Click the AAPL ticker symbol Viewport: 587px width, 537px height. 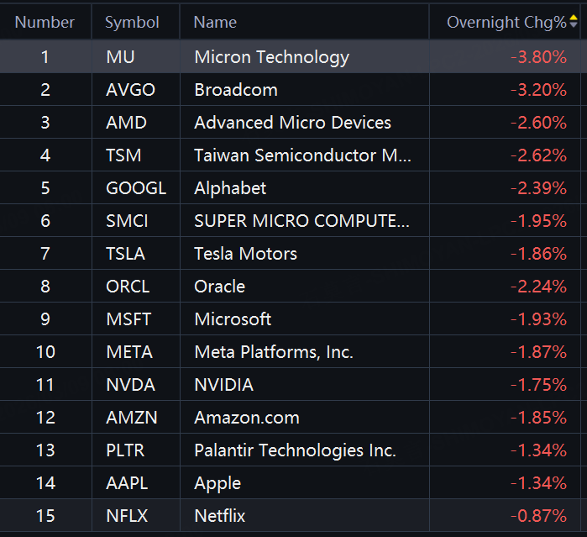(x=126, y=483)
